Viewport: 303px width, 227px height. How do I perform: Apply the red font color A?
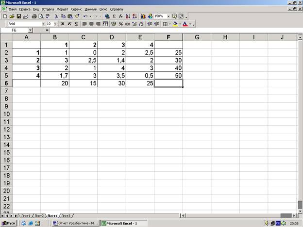185,24
